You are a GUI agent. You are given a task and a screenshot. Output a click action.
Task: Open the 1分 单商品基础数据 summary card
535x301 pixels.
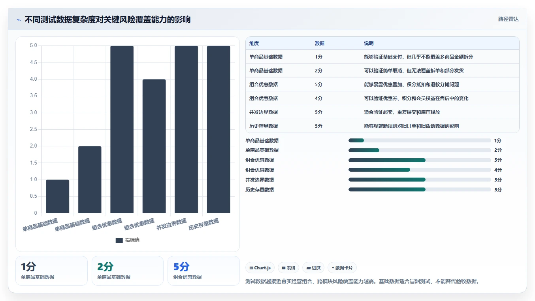(51, 271)
